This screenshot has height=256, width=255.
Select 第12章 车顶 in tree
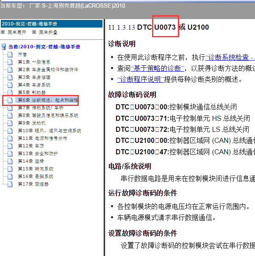coord(31,146)
